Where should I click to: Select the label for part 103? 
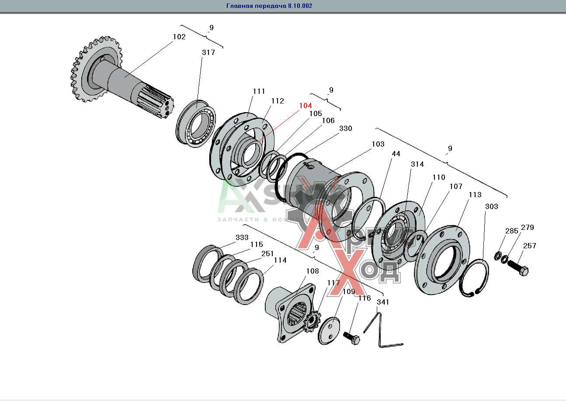pyautogui.click(x=378, y=144)
